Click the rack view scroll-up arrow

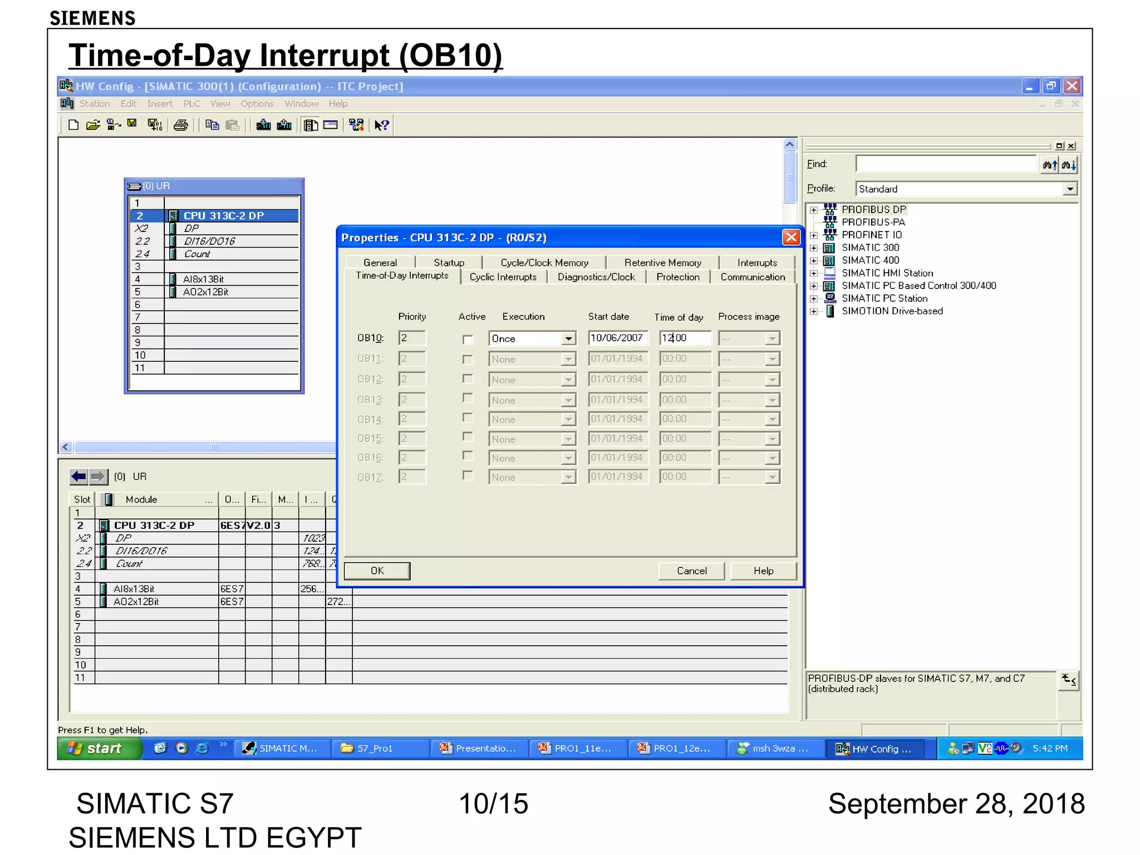pyautogui.click(x=789, y=145)
